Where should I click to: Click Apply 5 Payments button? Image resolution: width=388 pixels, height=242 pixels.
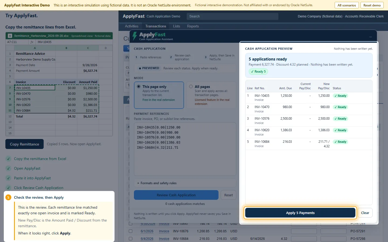coord(300,213)
